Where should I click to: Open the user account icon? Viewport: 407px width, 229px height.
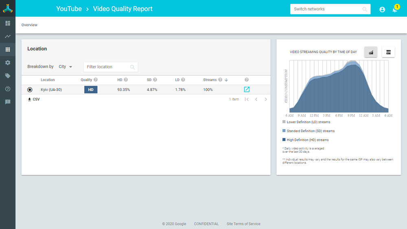click(382, 9)
